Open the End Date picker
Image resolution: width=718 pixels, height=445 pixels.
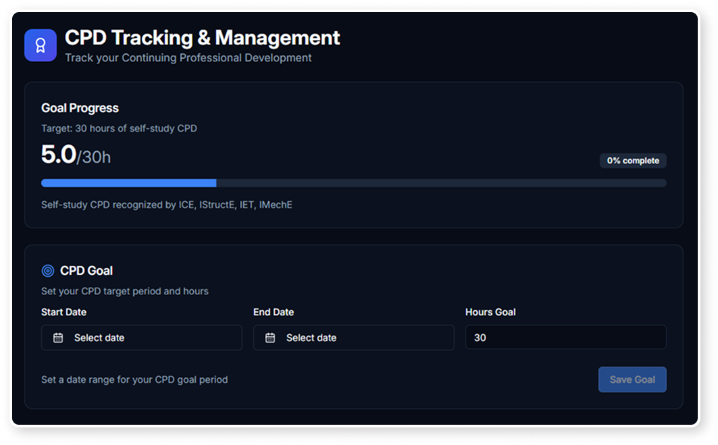[353, 338]
